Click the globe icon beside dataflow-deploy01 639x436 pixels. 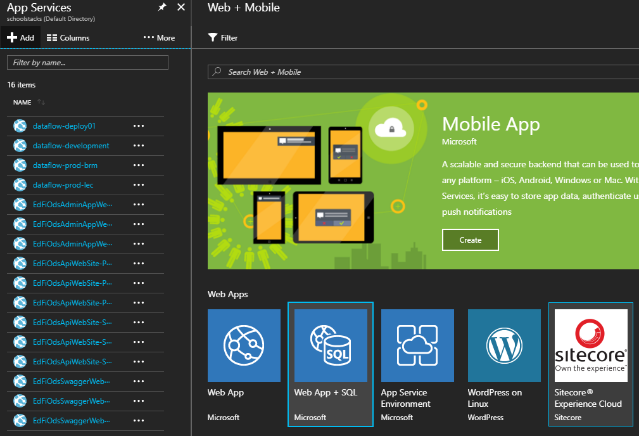click(x=20, y=126)
